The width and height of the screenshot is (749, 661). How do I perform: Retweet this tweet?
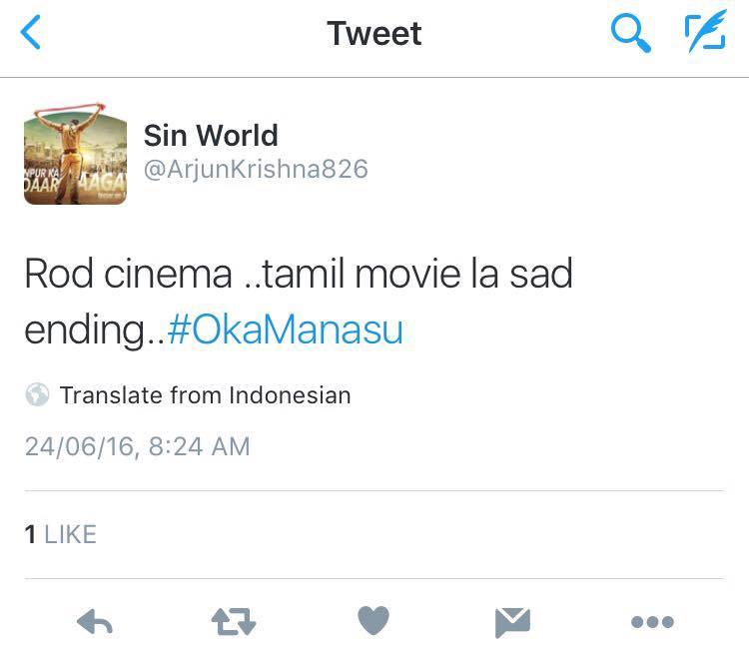[x=234, y=621]
